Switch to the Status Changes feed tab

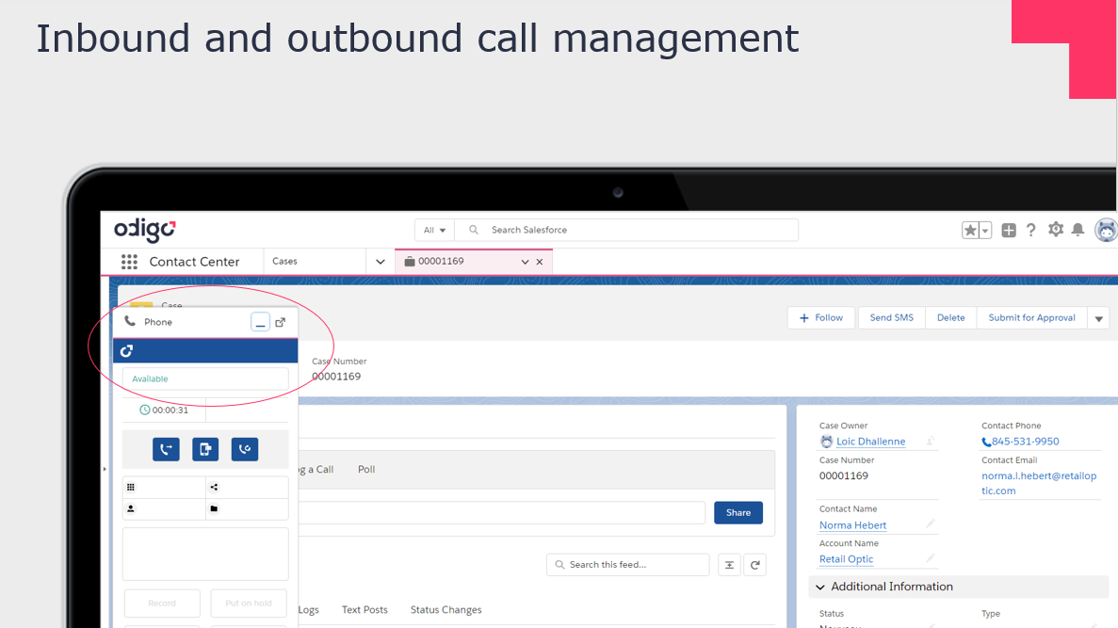(x=446, y=609)
